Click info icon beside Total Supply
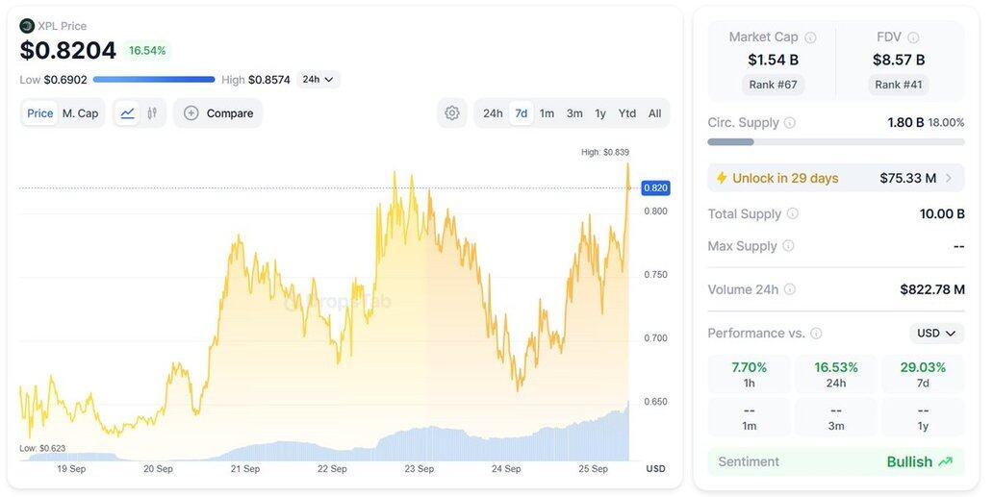 792,213
